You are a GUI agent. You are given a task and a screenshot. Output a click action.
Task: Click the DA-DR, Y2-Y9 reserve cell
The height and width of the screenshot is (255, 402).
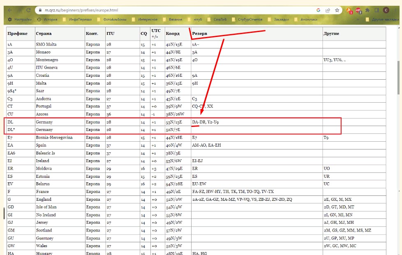[x=257, y=122]
